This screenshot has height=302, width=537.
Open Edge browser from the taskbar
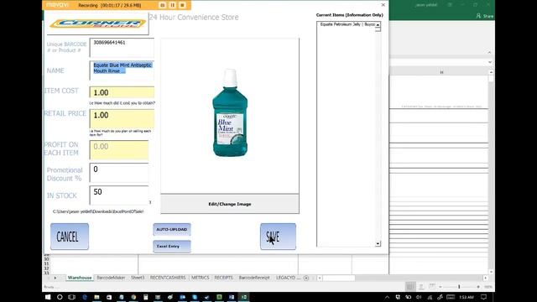pos(85,297)
